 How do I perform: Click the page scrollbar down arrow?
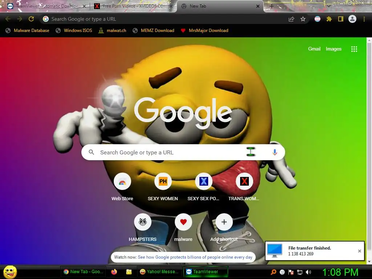[369, 262]
